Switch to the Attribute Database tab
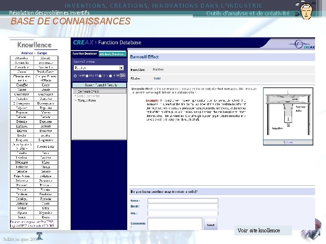This screenshot has height=244, width=326. 112,54
